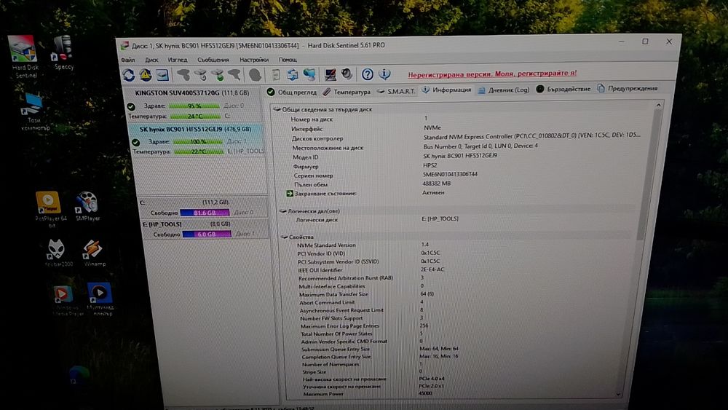The image size is (728, 410).
Task: Click the Нерегистрирана версия registration link
Action: (492, 74)
